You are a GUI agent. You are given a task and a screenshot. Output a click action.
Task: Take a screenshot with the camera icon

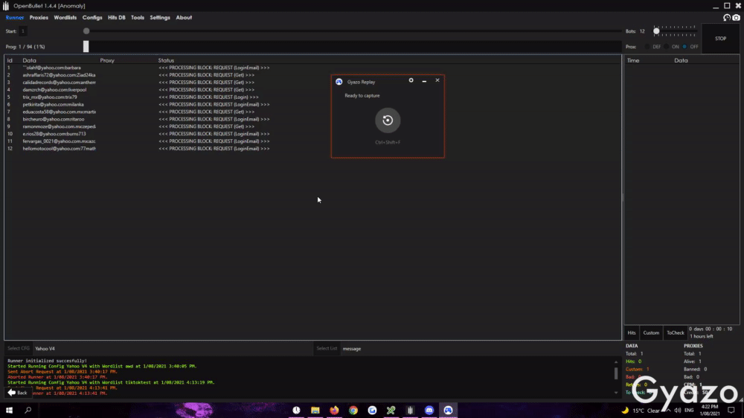click(x=736, y=18)
